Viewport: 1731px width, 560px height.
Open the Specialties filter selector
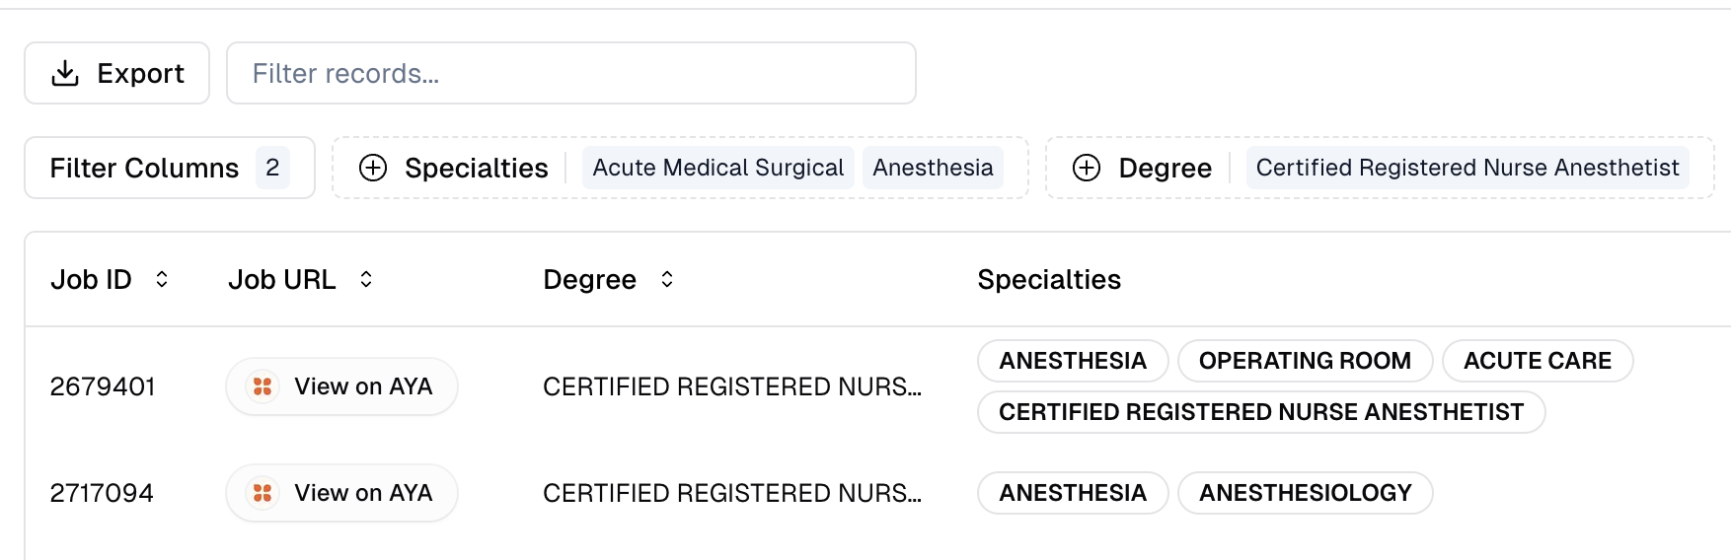click(x=476, y=168)
